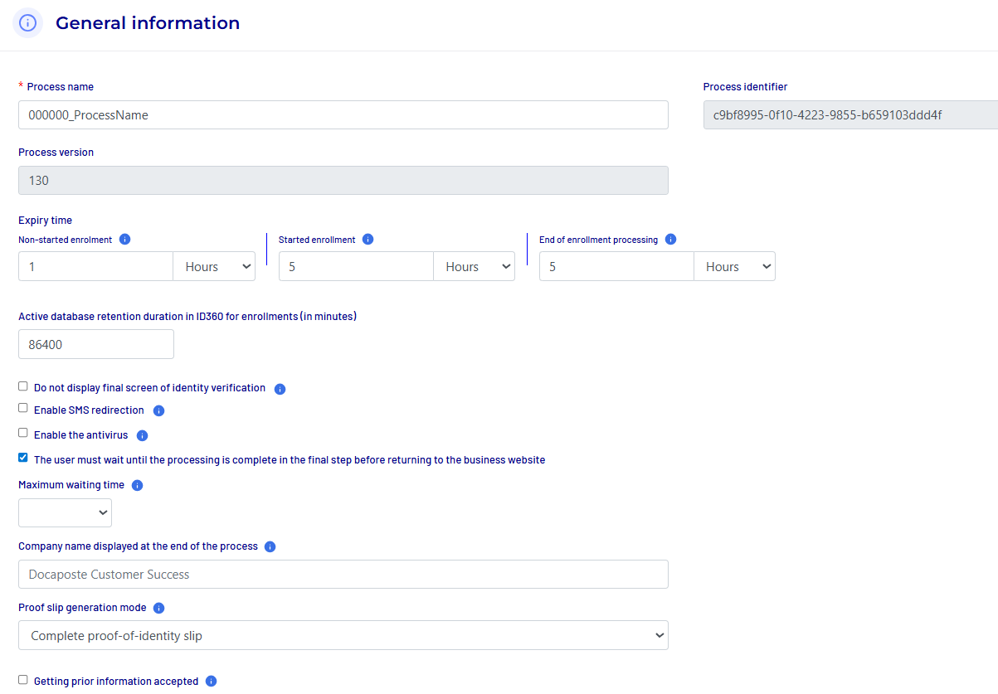Check the Enable the antivirus box

[23, 433]
